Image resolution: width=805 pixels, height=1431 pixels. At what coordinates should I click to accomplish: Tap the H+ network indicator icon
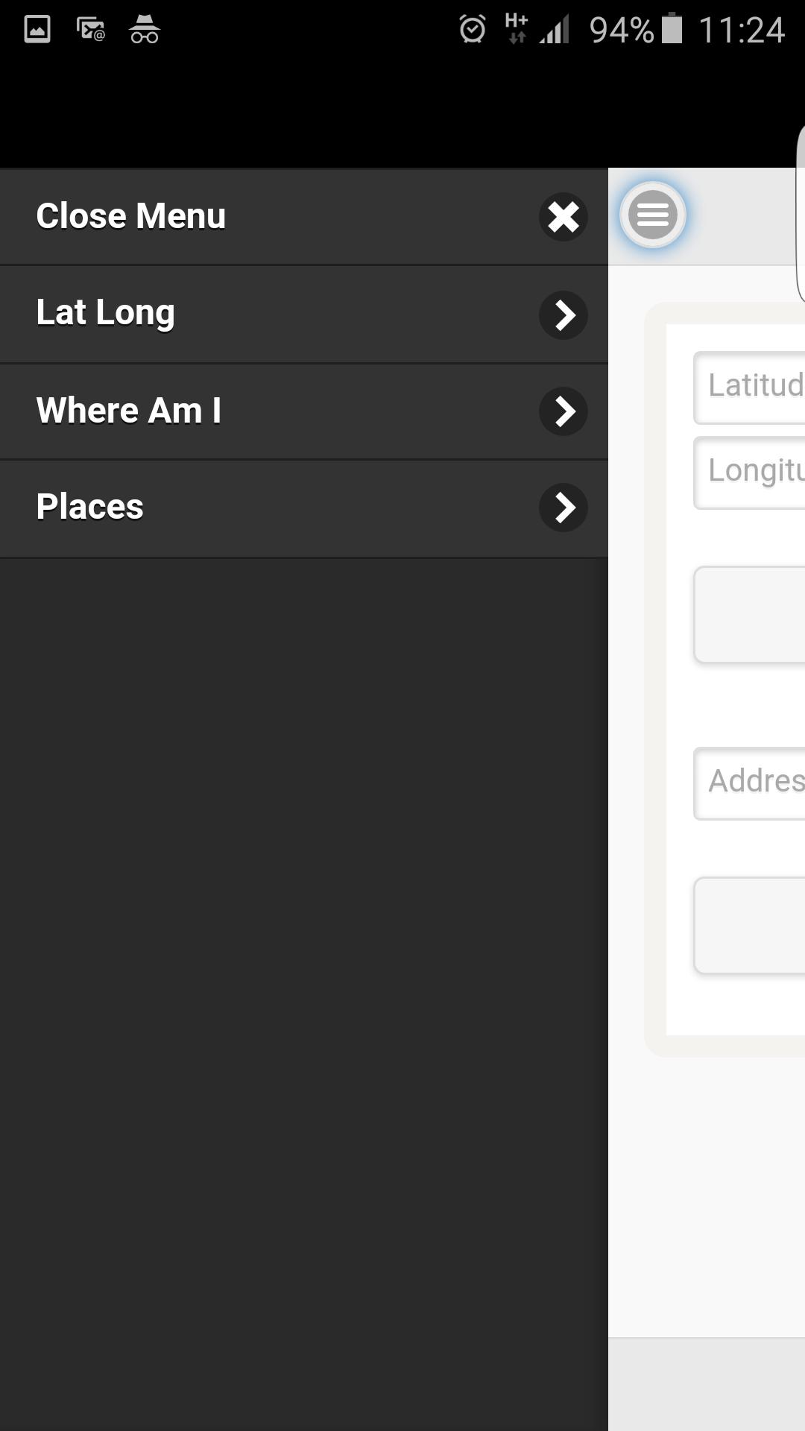coord(516,30)
